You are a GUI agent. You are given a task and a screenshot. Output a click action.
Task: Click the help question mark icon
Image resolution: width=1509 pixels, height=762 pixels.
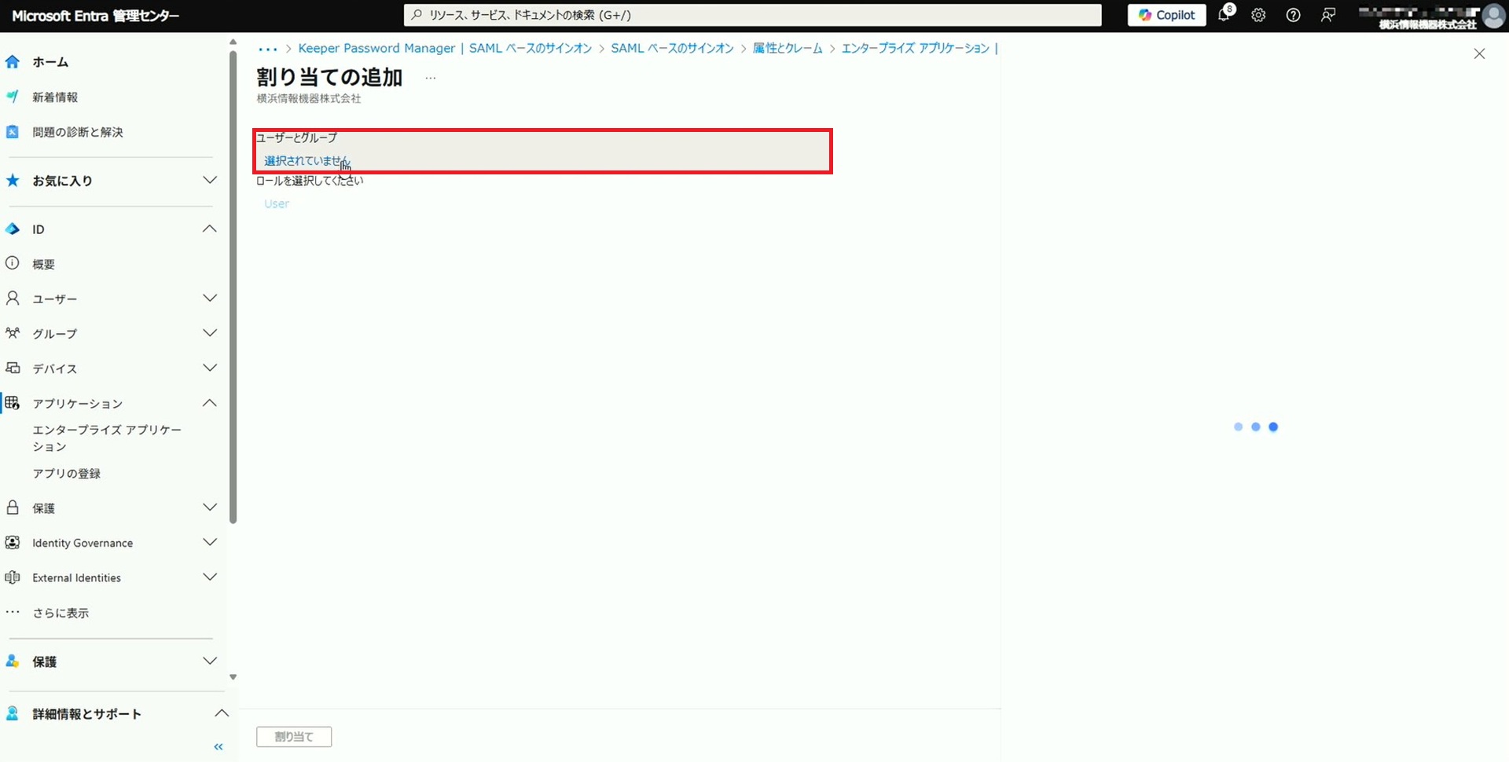click(1293, 15)
